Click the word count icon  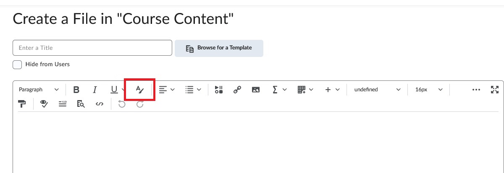coord(63,104)
